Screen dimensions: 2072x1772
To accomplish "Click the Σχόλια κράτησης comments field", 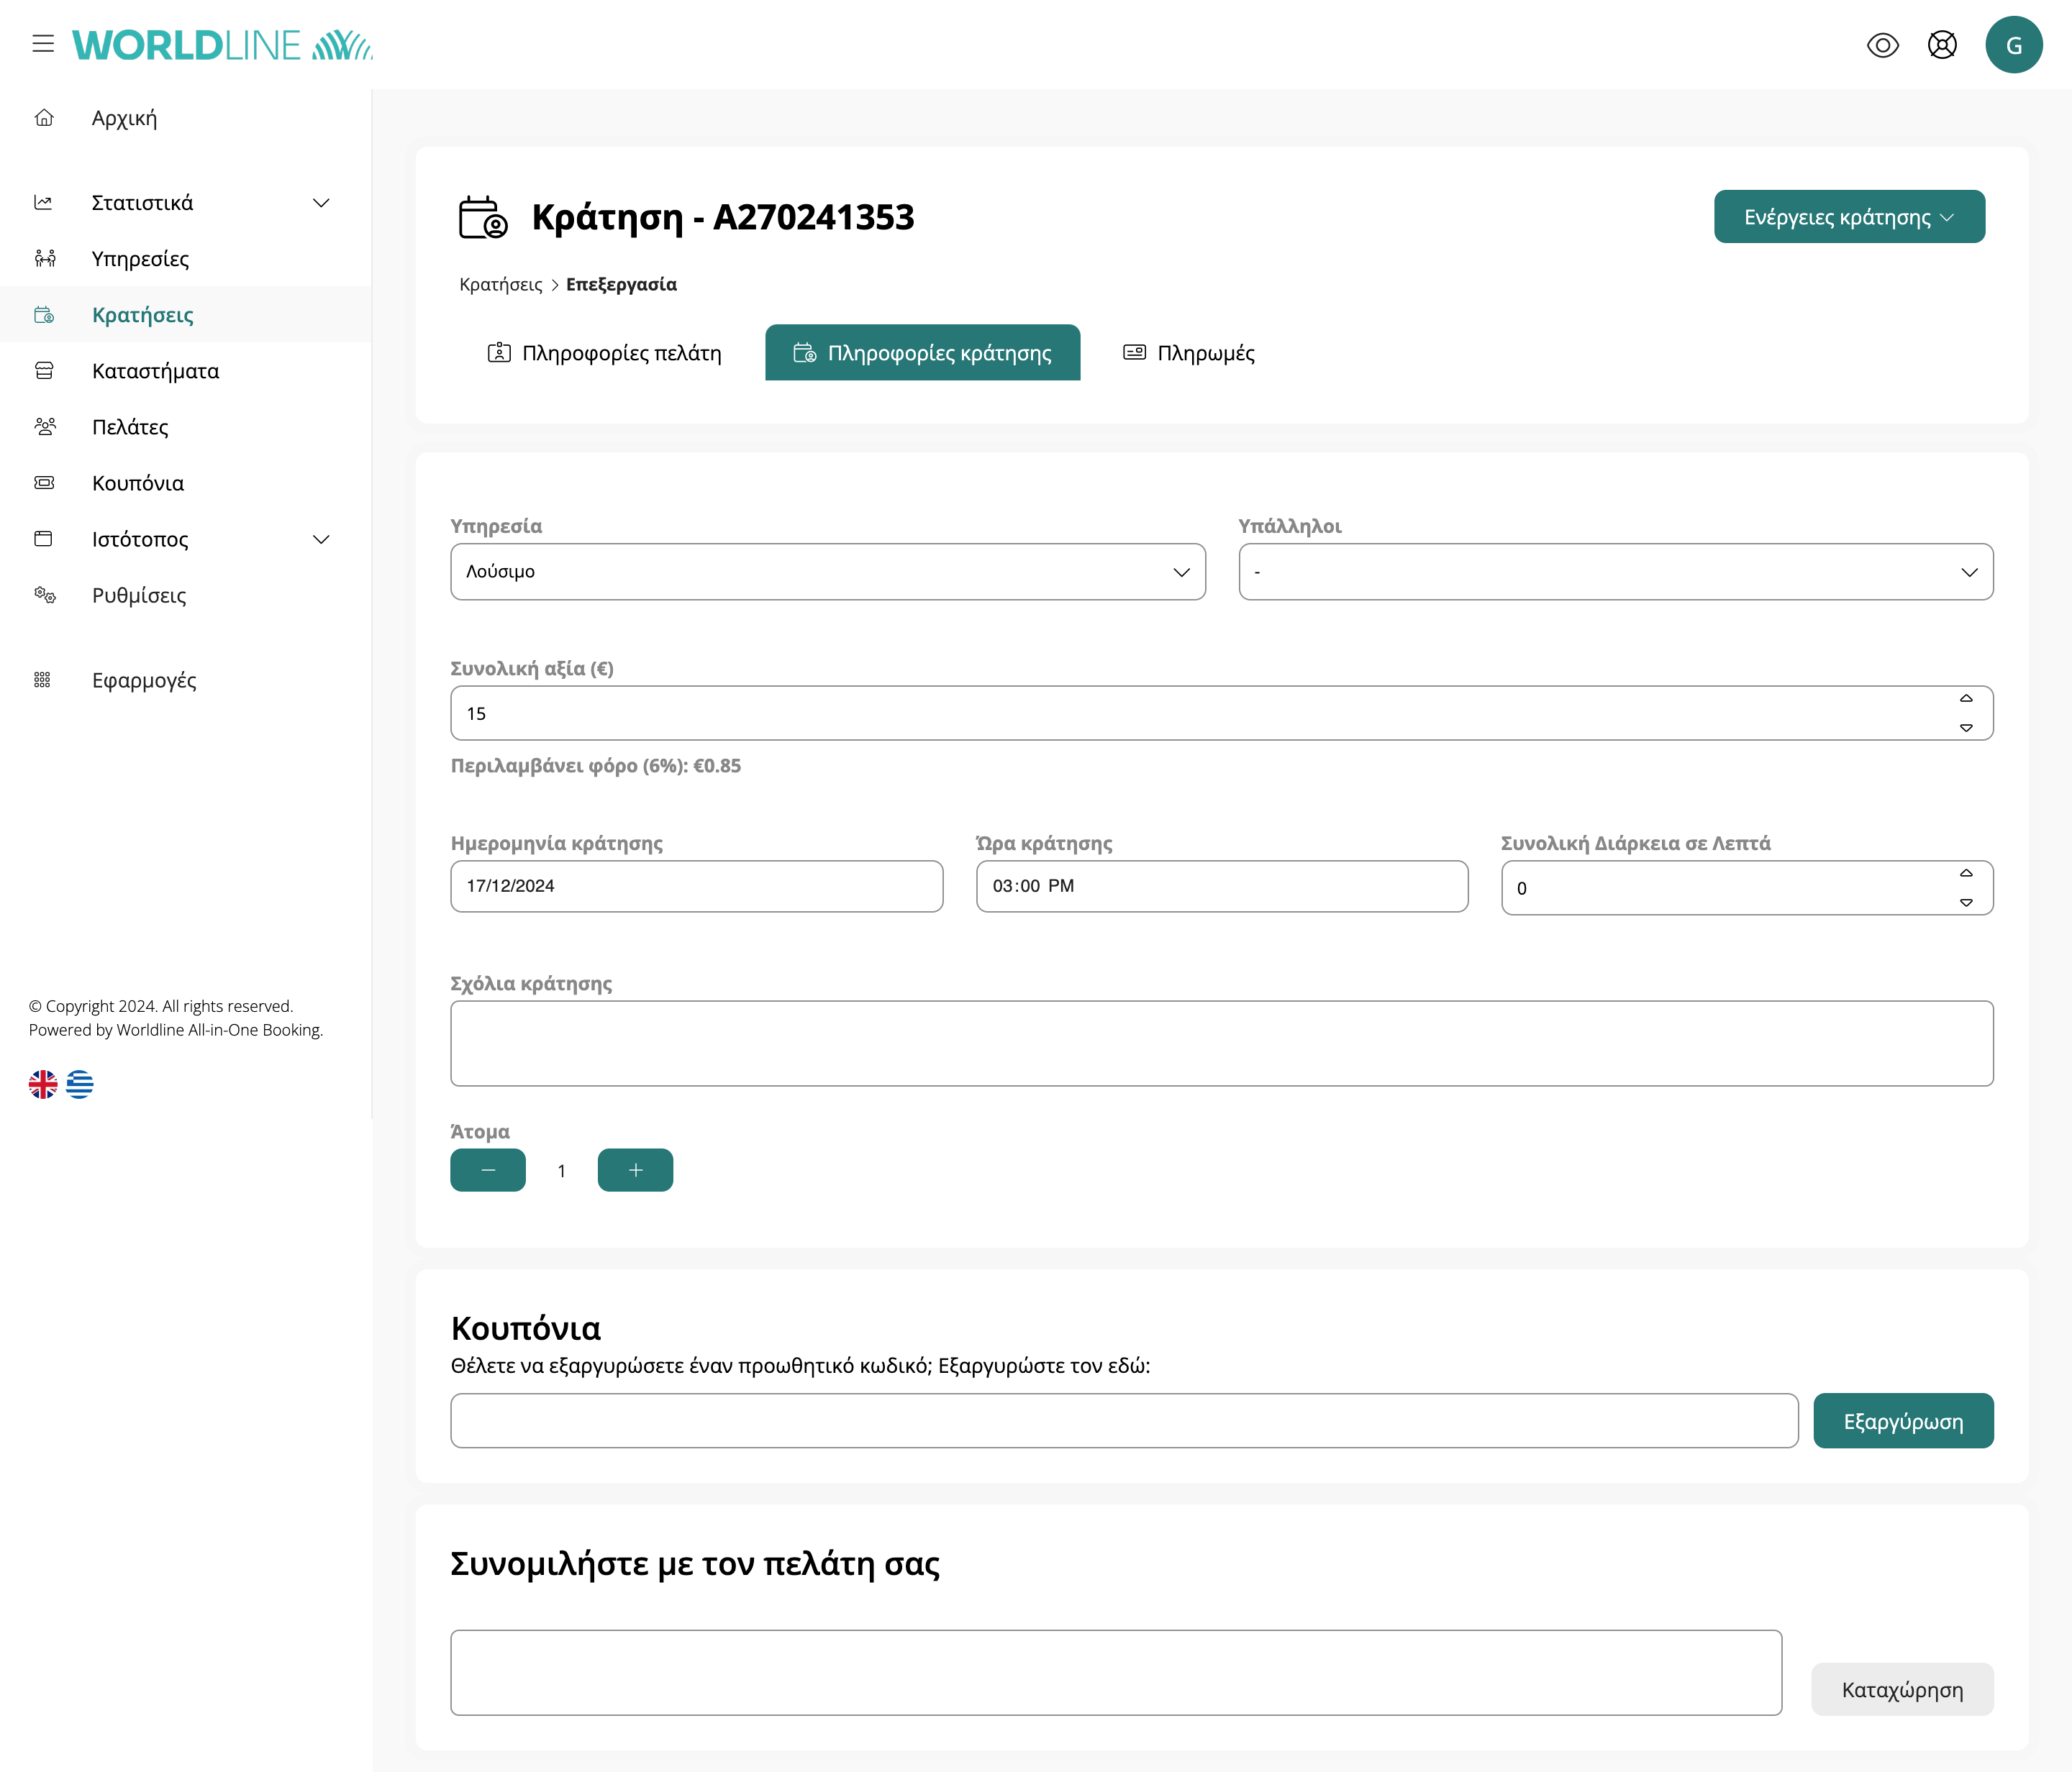I will [x=1221, y=1043].
